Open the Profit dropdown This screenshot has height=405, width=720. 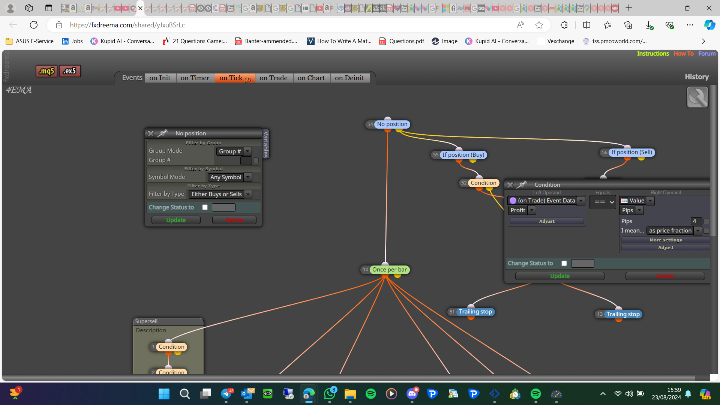[522, 210]
